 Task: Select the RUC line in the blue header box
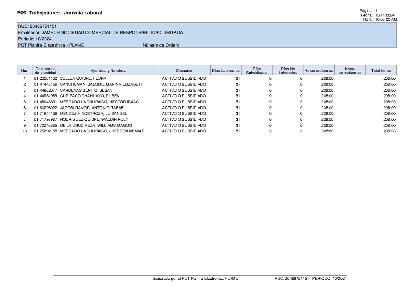click(37, 26)
